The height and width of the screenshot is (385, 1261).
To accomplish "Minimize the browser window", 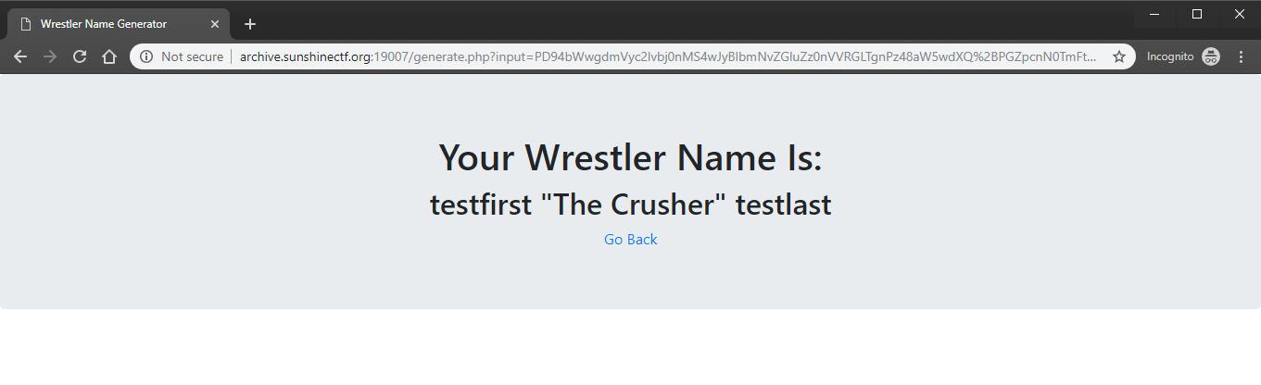I will click(1154, 13).
